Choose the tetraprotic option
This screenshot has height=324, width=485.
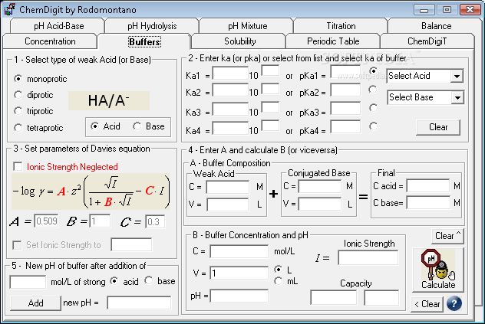point(18,128)
